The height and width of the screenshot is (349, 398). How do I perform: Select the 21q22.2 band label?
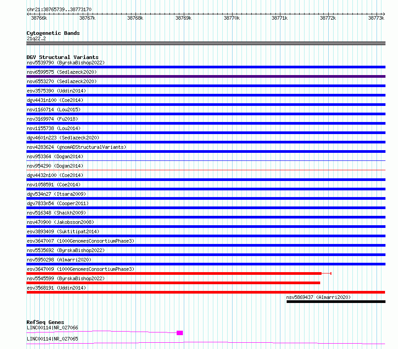36,38
